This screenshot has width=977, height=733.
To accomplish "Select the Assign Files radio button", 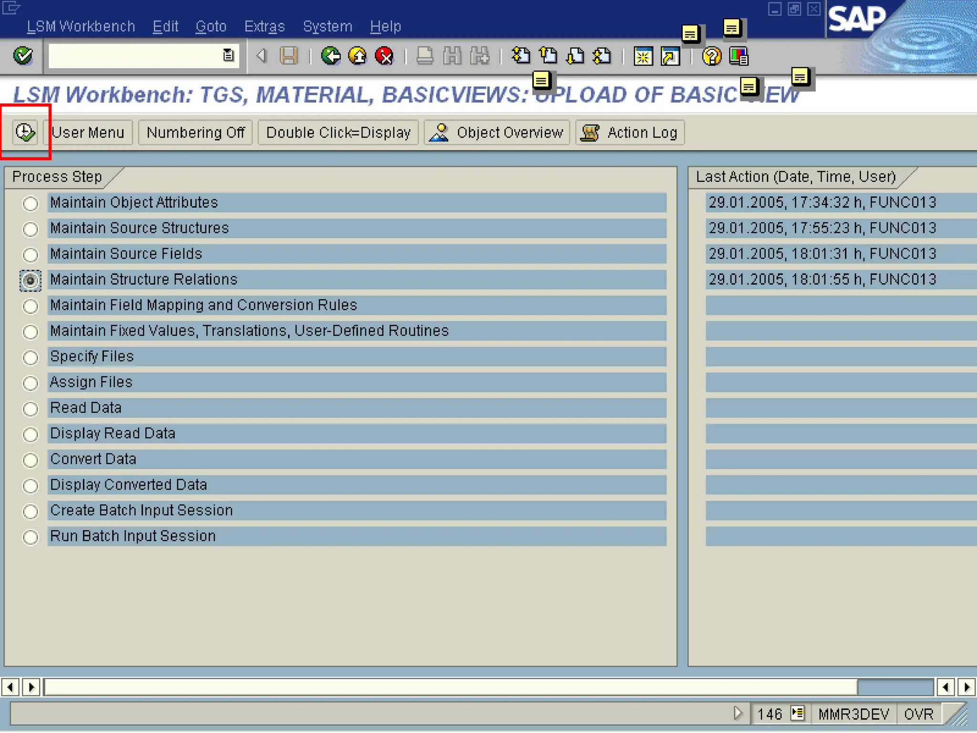I will point(31,383).
